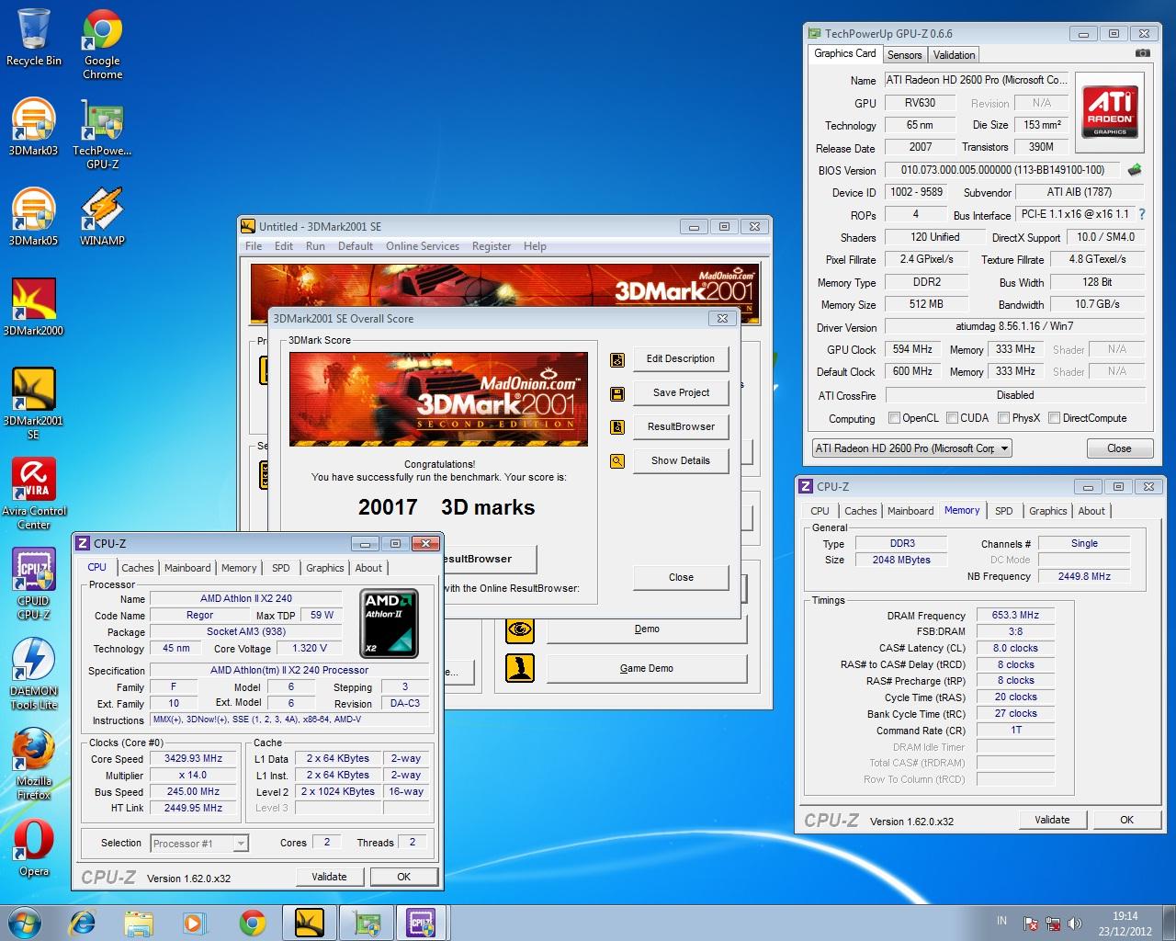The image size is (1176, 941).
Task: Click the icon beside Edit Description
Action: 617,359
